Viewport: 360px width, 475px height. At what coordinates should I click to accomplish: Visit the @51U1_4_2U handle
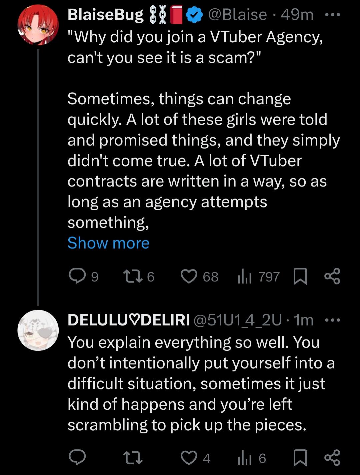[237, 320]
